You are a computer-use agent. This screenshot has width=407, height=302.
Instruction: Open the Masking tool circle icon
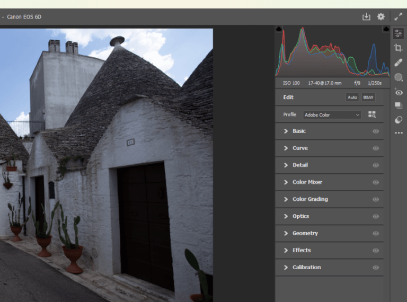pos(398,77)
